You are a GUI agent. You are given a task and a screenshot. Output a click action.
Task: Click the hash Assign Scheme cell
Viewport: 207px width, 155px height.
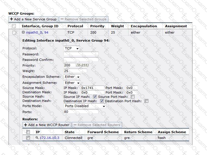162,138
